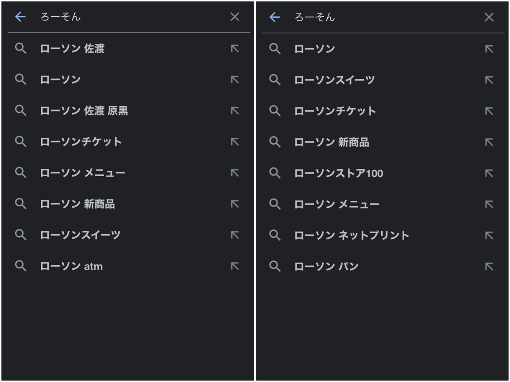Focus the search field in the right screen
Image resolution: width=510 pixels, height=382 pixels.
pos(382,17)
